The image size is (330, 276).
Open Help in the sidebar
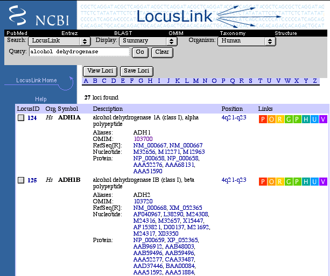click(41, 99)
